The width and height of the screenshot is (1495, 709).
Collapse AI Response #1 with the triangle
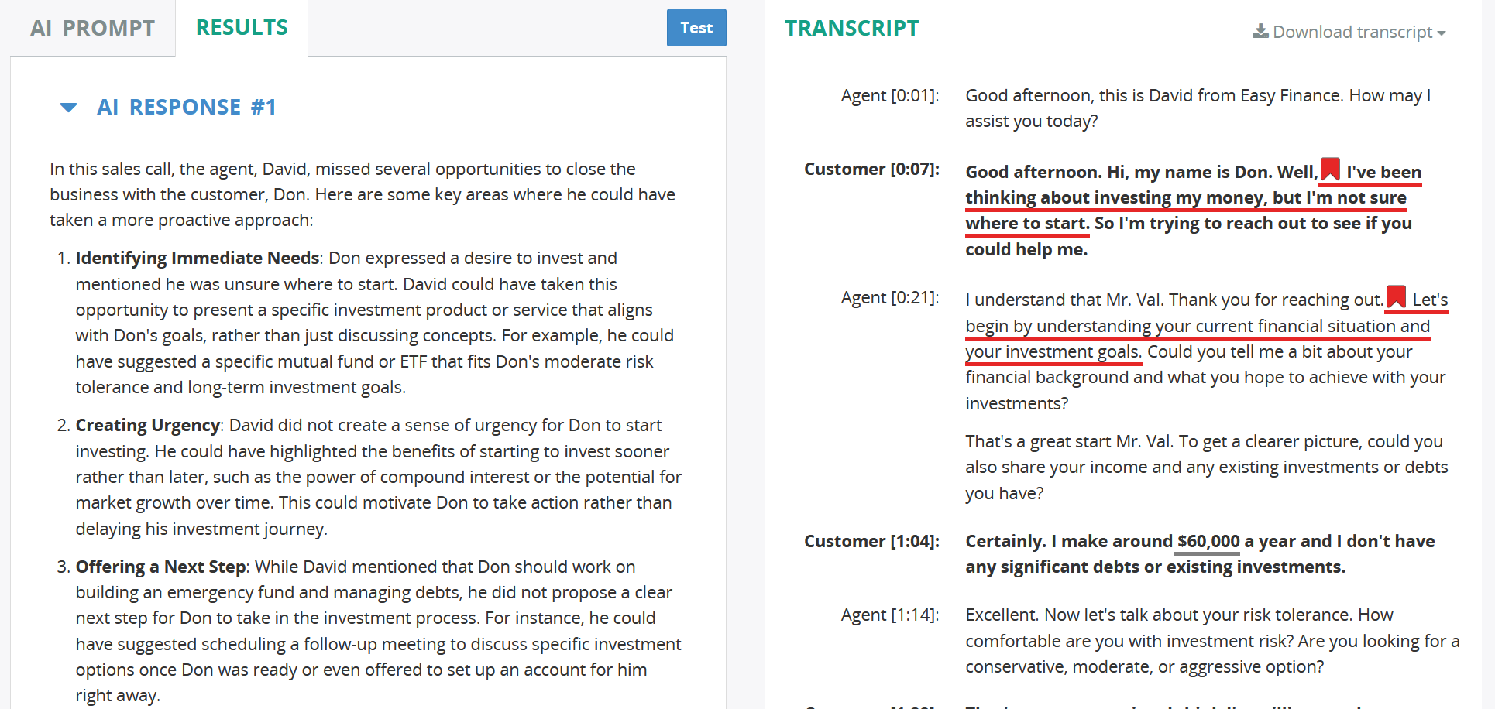pos(68,108)
